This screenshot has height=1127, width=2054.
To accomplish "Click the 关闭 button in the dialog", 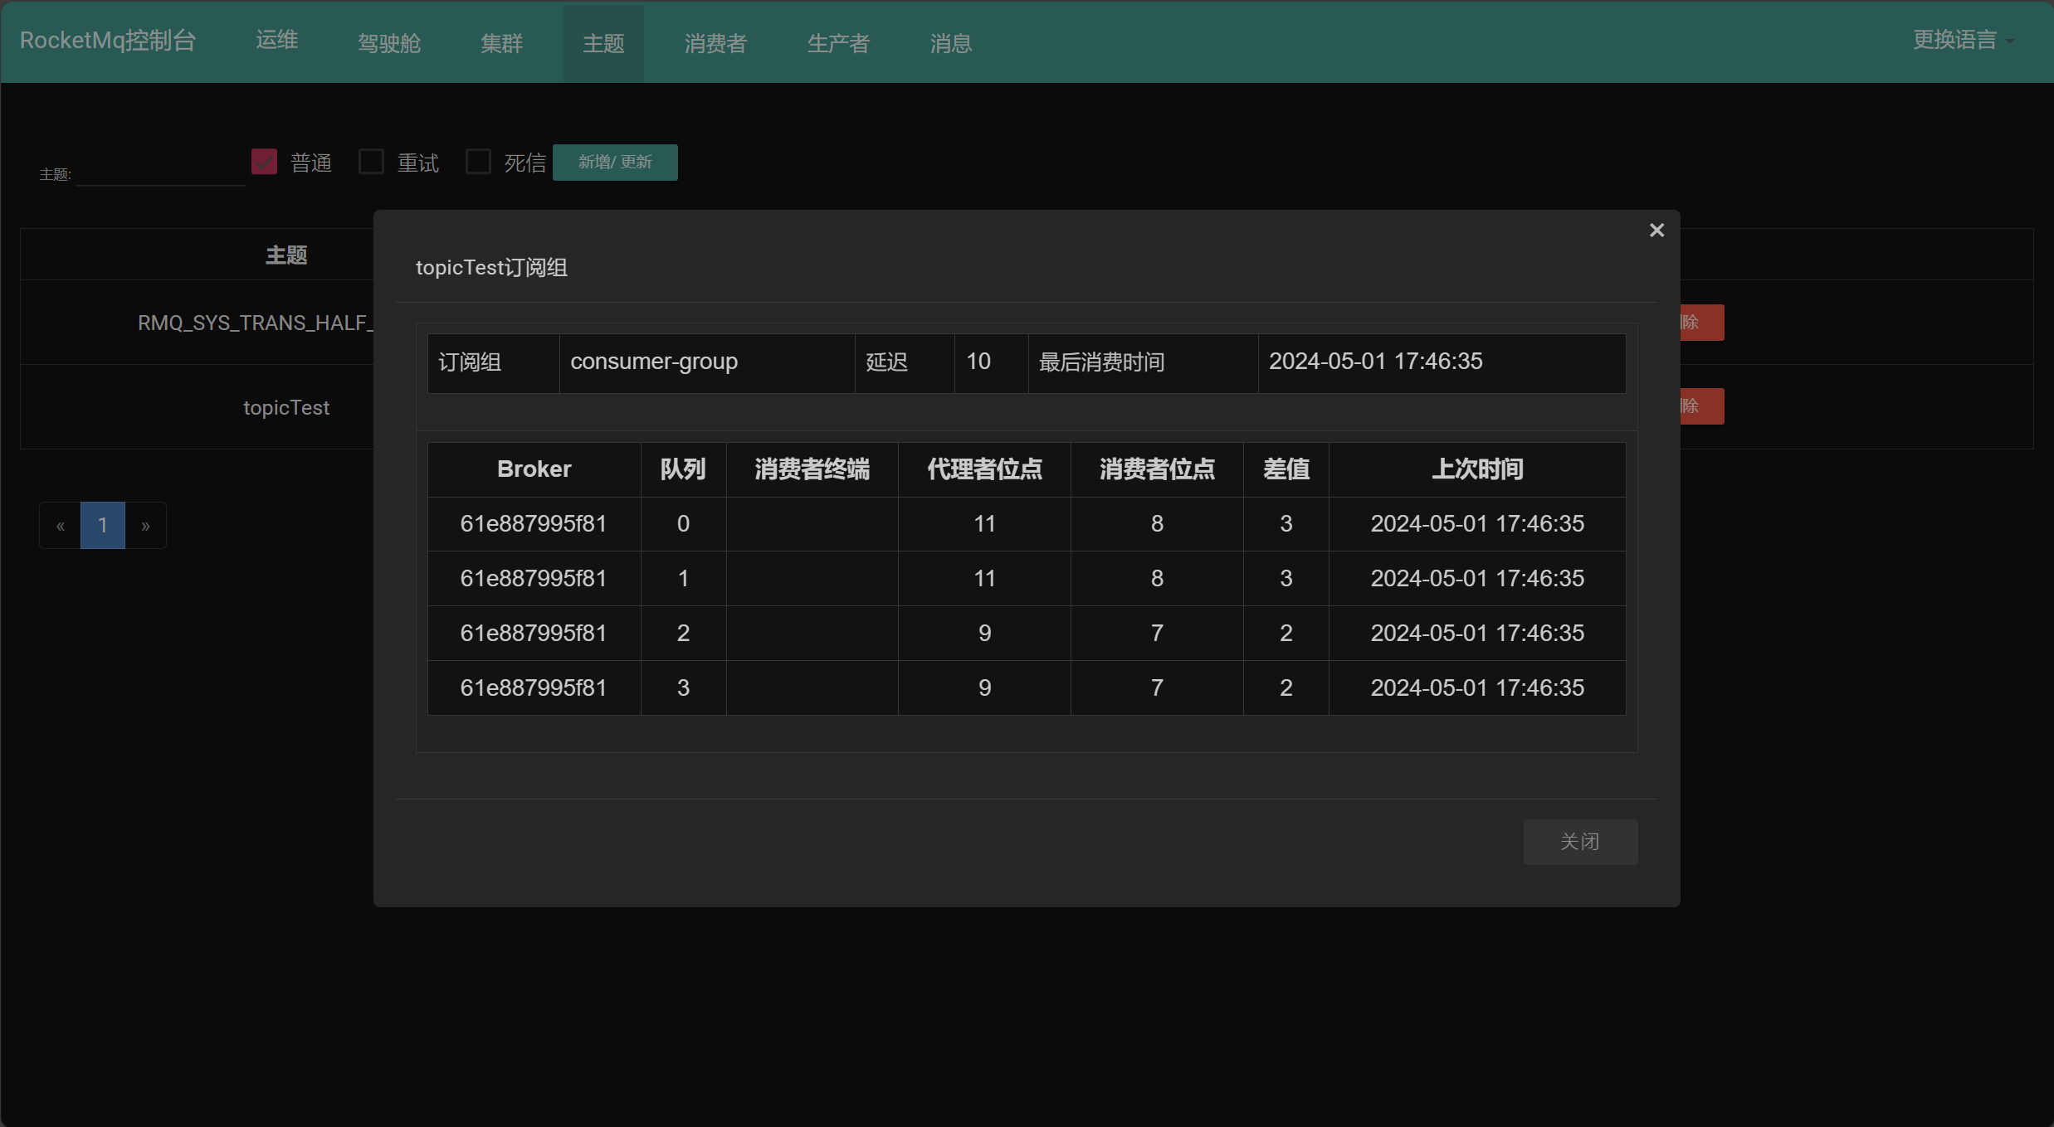I will point(1580,841).
